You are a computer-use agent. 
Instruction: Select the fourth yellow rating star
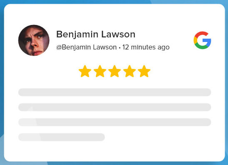pyautogui.click(x=129, y=71)
